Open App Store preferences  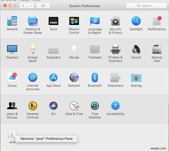point(53,77)
